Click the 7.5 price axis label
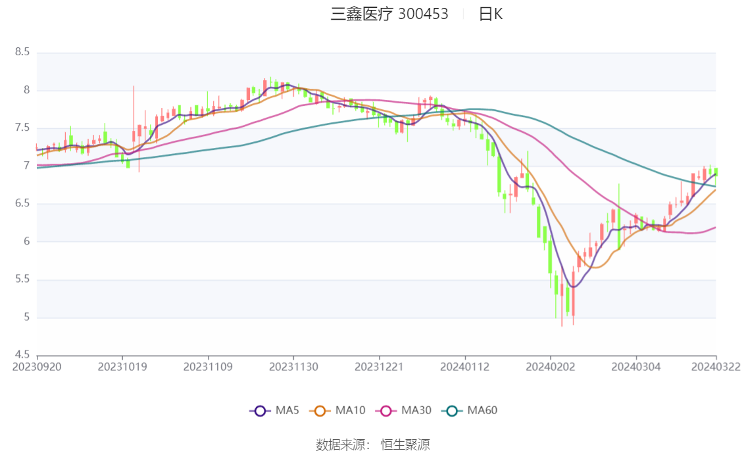Screen dimensions: 746x453 (22, 128)
